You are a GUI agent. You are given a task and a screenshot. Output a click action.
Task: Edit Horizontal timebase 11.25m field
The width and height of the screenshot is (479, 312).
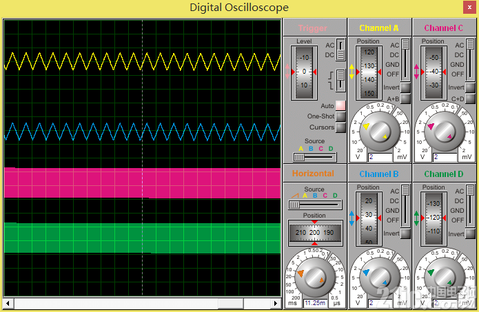(x=315, y=303)
